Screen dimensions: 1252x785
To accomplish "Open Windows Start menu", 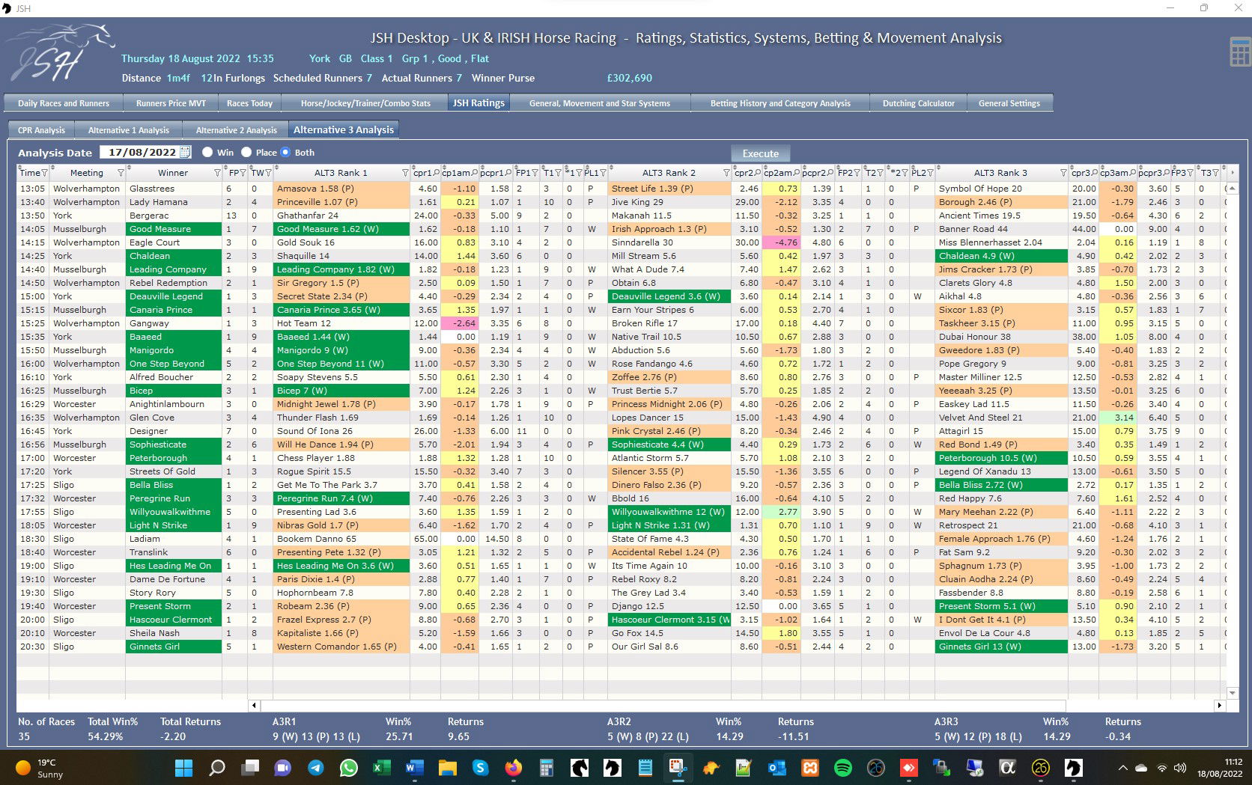I will (183, 768).
